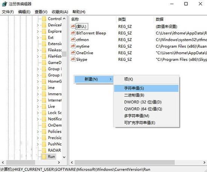Image resolution: width=207 pixels, height=172 pixels.
Task: Click the (数值未设置) data cell
Action: point(166,26)
